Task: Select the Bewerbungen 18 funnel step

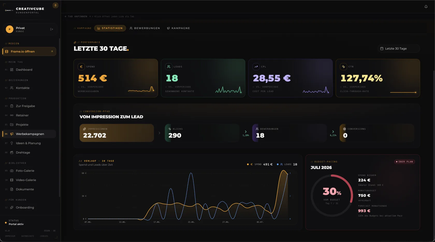Action: pyautogui.click(x=289, y=133)
